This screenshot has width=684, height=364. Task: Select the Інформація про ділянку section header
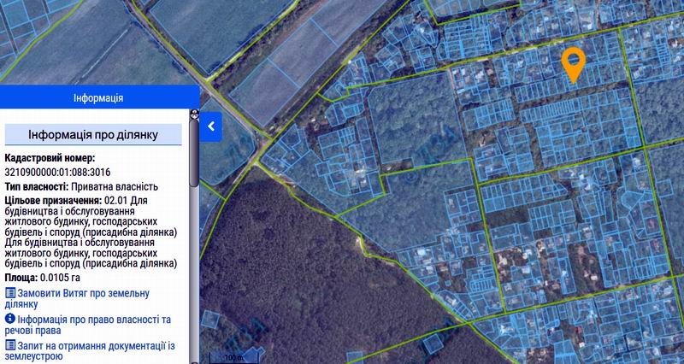pyautogui.click(x=92, y=135)
